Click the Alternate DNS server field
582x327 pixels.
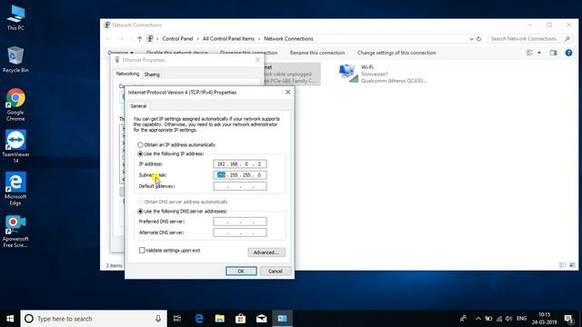240,233
